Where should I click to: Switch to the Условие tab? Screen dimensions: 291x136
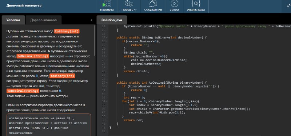pyautogui.click(x=13, y=20)
